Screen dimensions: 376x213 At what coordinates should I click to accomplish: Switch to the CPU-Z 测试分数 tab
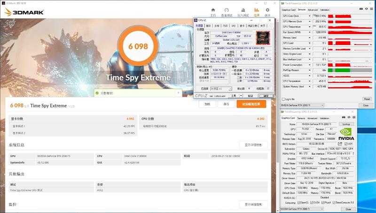[252, 26]
